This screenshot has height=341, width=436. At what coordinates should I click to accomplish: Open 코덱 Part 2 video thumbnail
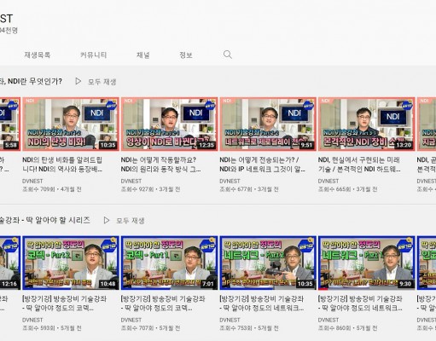71,263
